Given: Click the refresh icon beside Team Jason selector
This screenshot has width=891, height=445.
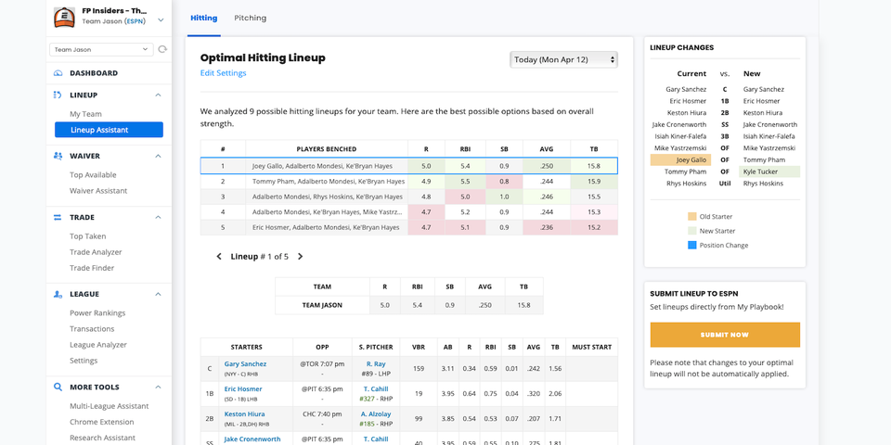Looking at the screenshot, I should click(x=162, y=50).
